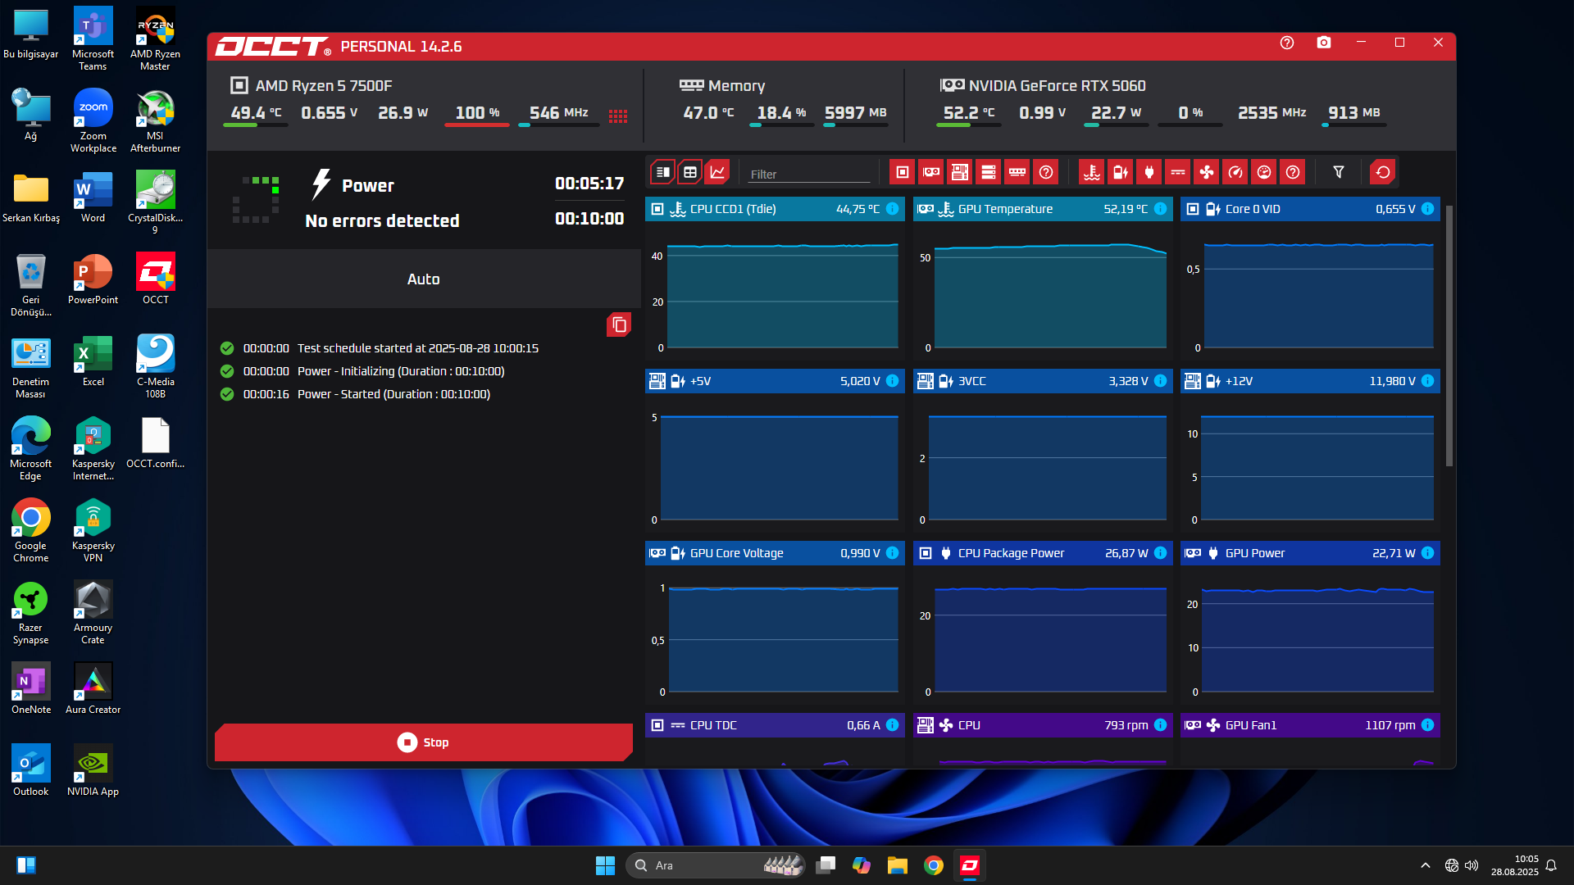Click the red grid icon beside CPU frequency

point(618,116)
